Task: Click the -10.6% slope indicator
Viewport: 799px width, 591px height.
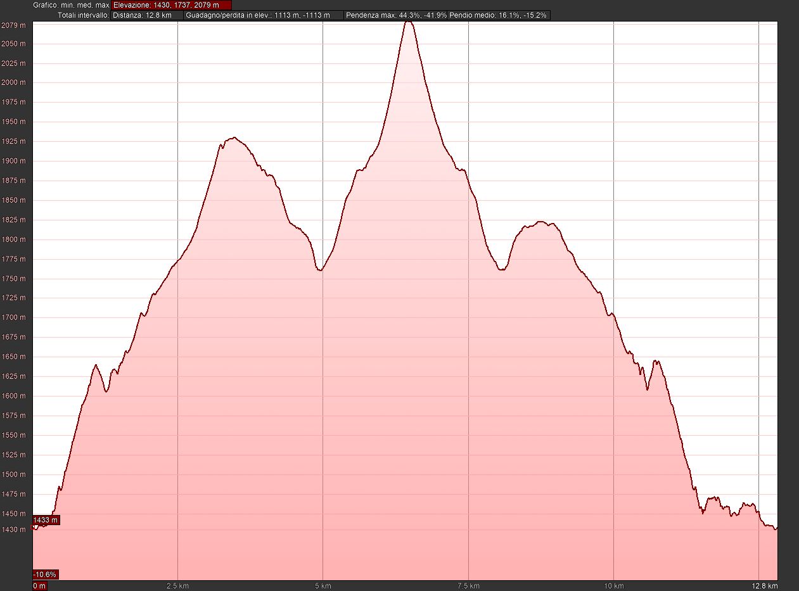Action: point(45,575)
